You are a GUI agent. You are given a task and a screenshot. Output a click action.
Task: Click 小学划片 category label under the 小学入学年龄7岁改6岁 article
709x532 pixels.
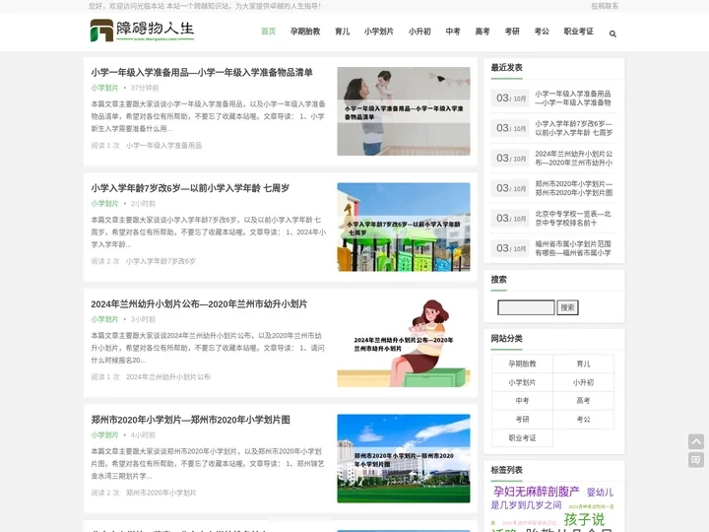(x=104, y=204)
